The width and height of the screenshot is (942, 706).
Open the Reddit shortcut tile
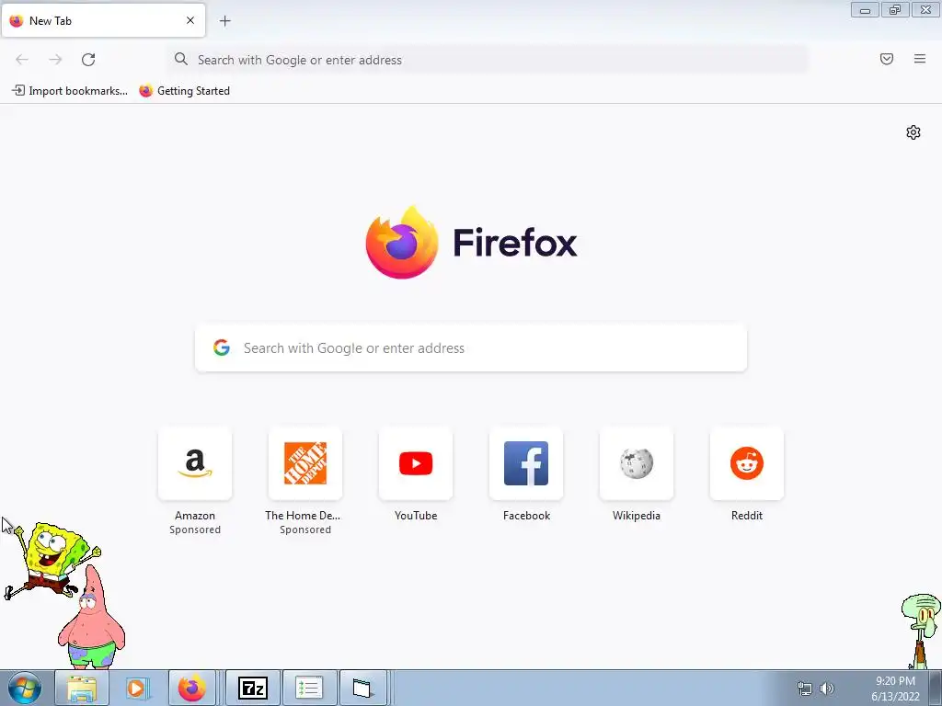[x=747, y=463]
